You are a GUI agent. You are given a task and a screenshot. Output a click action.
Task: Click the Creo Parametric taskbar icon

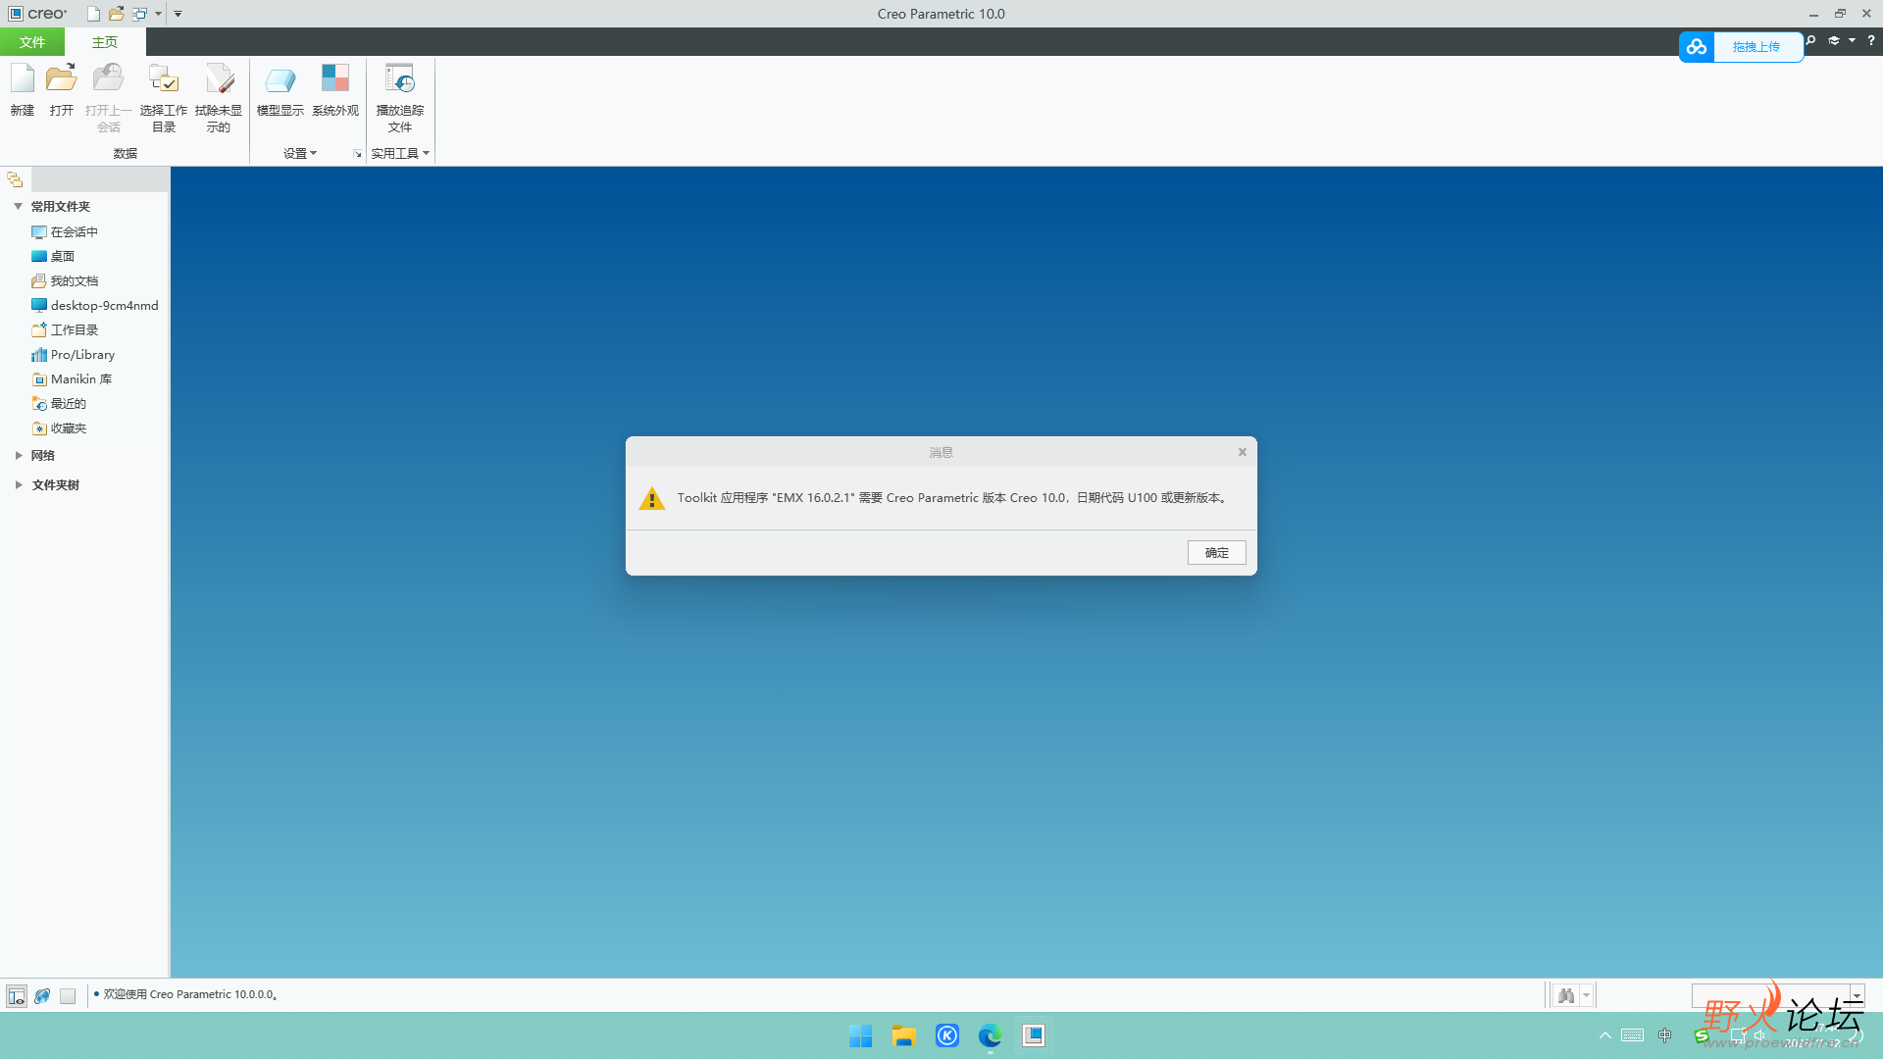1034,1035
